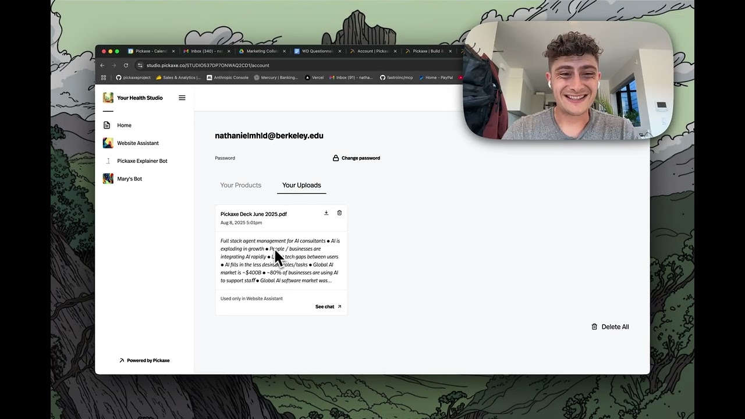This screenshot has width=745, height=419.
Task: Open the site info icon in address bar
Action: point(140,65)
